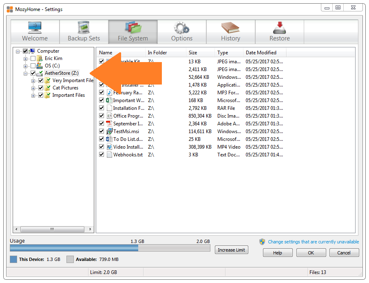Expand the OS (C:) tree node
Image resolution: width=369 pixels, height=283 pixels.
point(25,66)
